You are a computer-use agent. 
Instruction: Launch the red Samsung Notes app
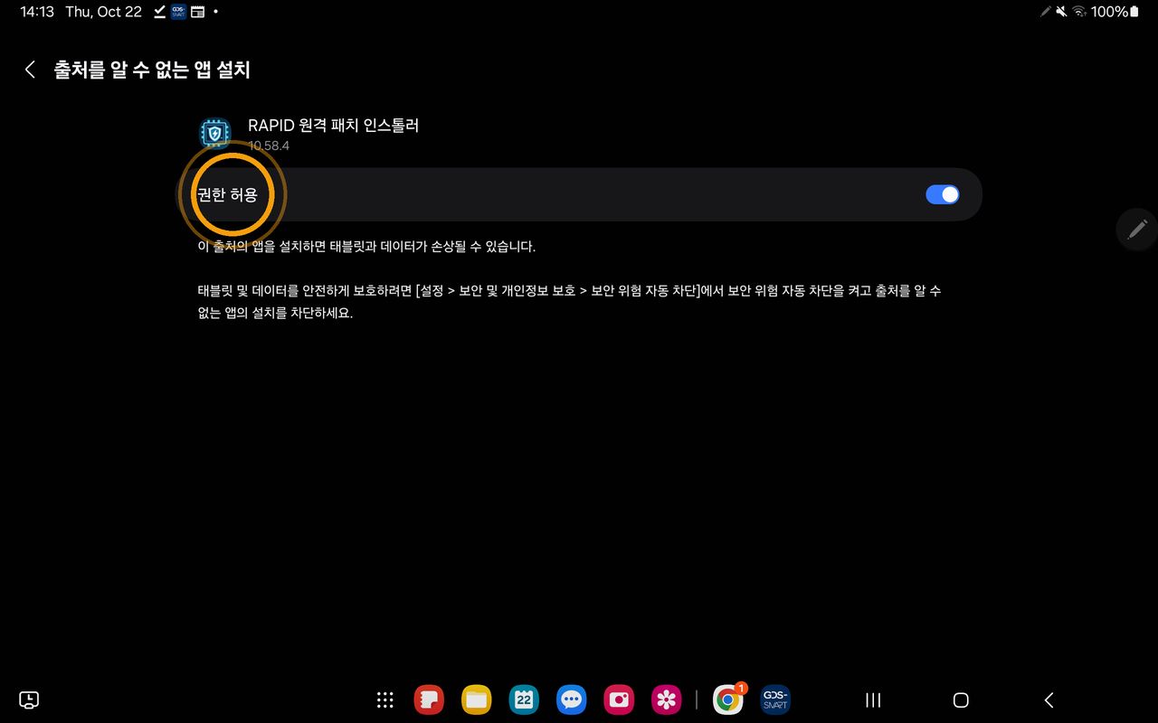(429, 700)
